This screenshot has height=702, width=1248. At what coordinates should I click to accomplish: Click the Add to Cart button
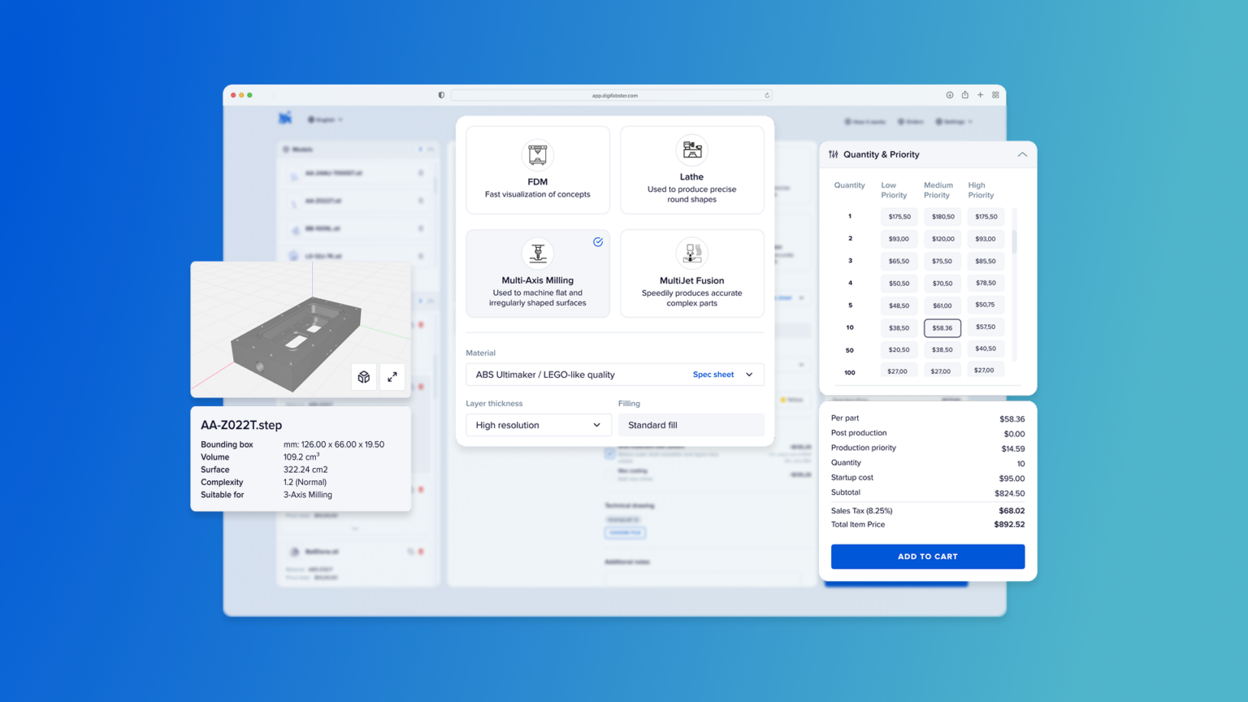tap(927, 557)
